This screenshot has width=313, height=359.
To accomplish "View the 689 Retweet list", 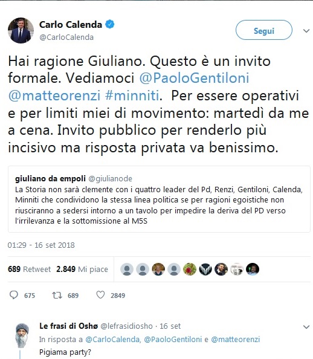I will (30, 270).
